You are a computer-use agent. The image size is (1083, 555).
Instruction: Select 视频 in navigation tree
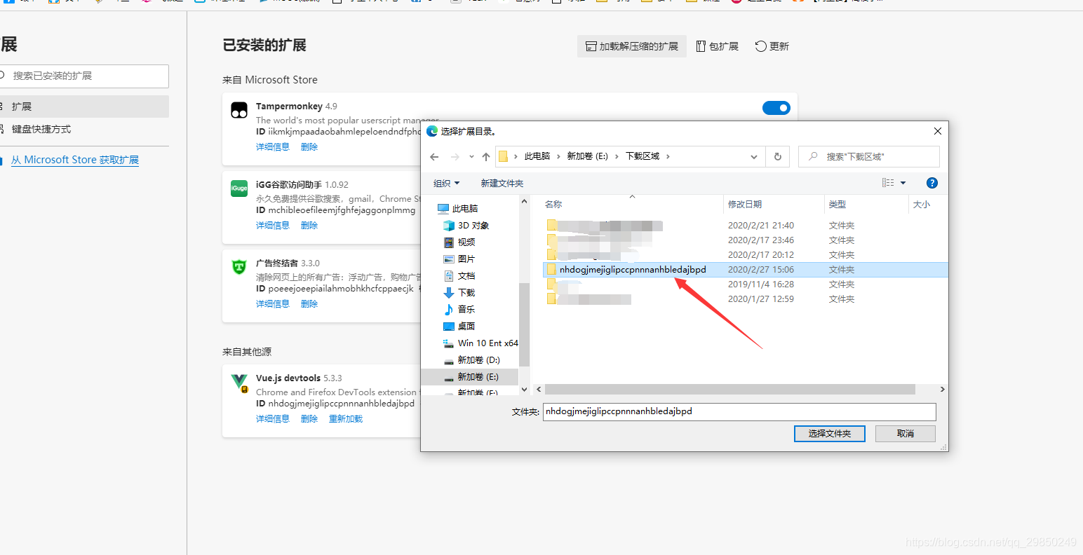point(459,242)
